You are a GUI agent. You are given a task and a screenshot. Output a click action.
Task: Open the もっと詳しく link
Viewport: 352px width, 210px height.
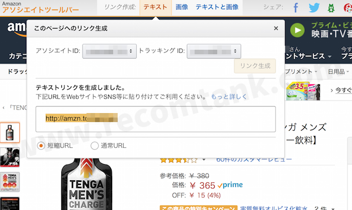[x=229, y=96]
